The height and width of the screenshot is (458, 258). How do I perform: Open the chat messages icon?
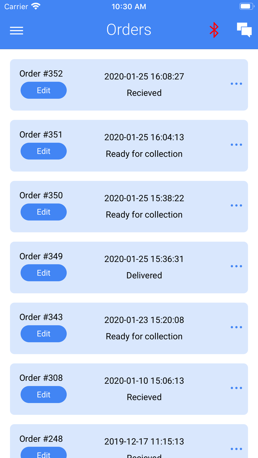point(244,30)
